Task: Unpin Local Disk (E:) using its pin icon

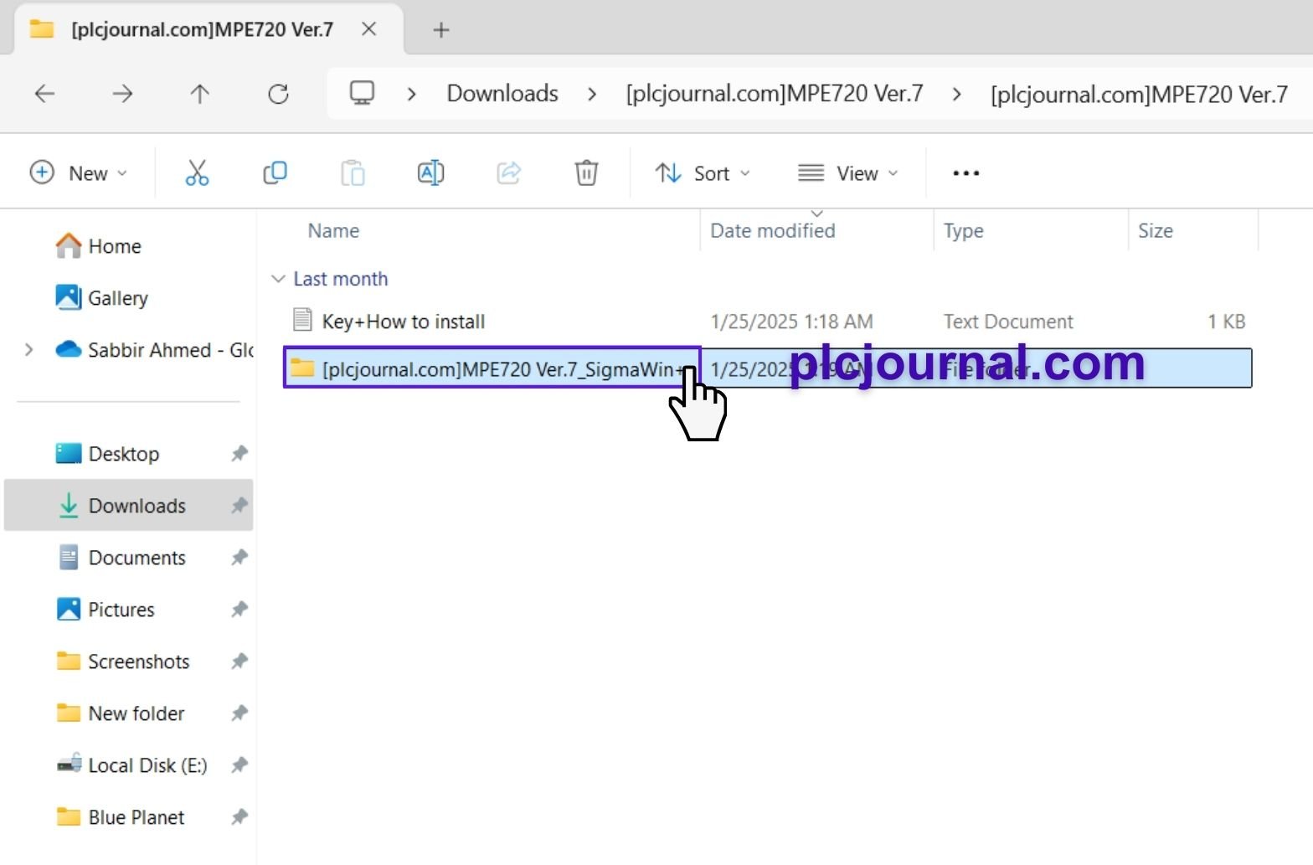Action: [x=239, y=765]
